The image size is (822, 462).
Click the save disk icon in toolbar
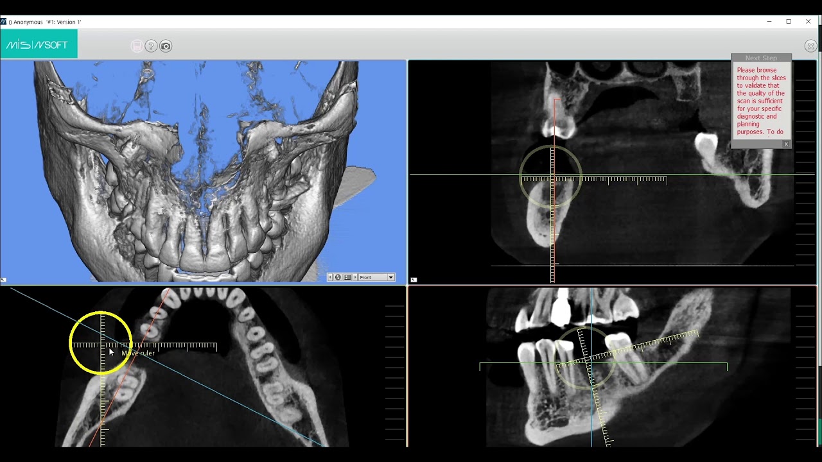137,46
